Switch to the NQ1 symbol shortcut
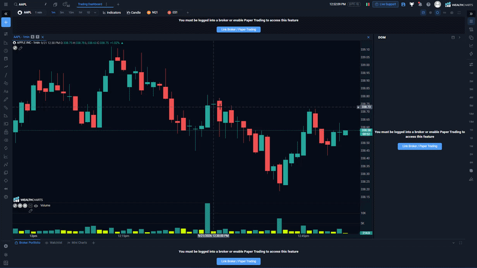Image resolution: width=477 pixels, height=268 pixels. pyautogui.click(x=152, y=13)
